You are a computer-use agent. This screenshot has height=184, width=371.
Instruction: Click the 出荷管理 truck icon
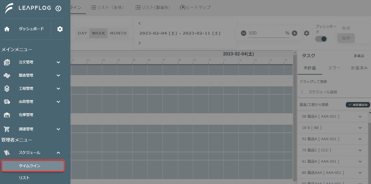click(x=7, y=102)
